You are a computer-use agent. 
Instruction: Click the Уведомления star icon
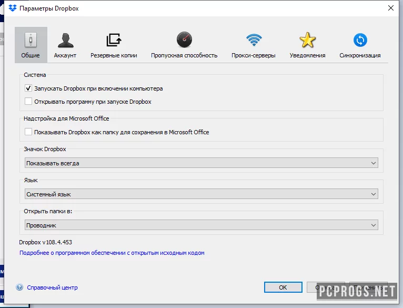(307, 40)
